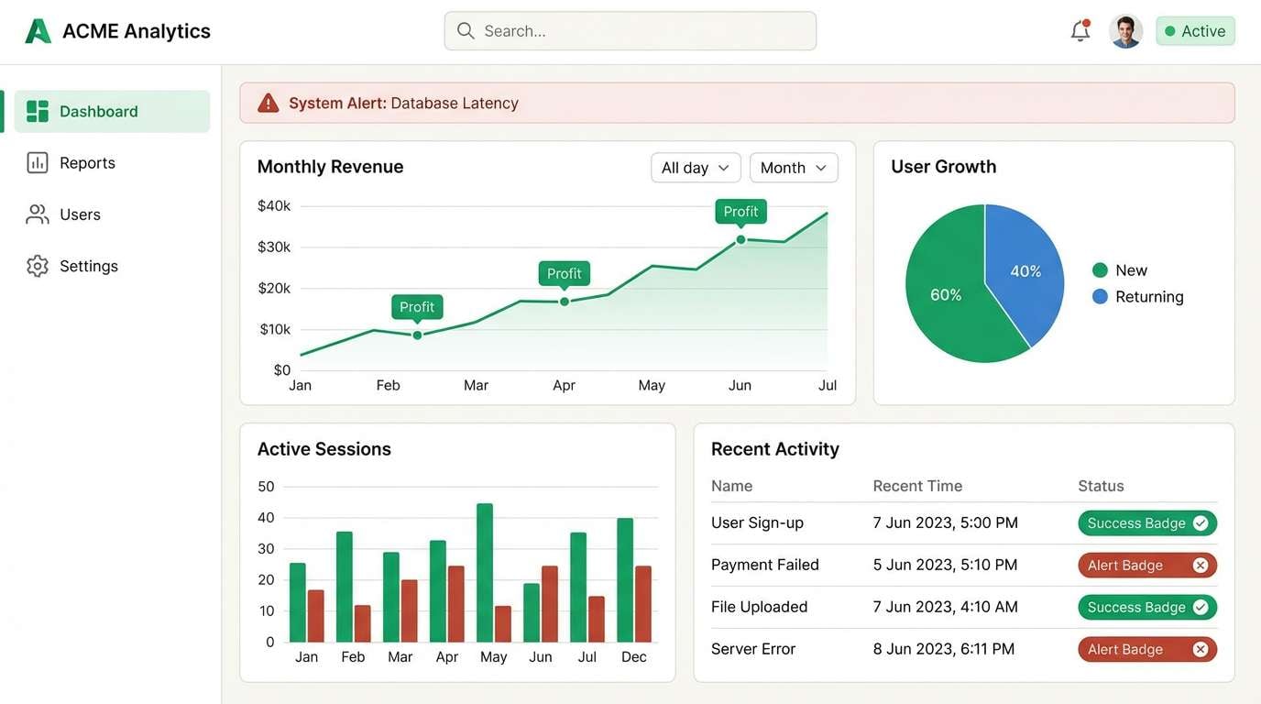Switch to the Reports section
Image resolution: width=1261 pixels, height=704 pixels.
pyautogui.click(x=87, y=162)
